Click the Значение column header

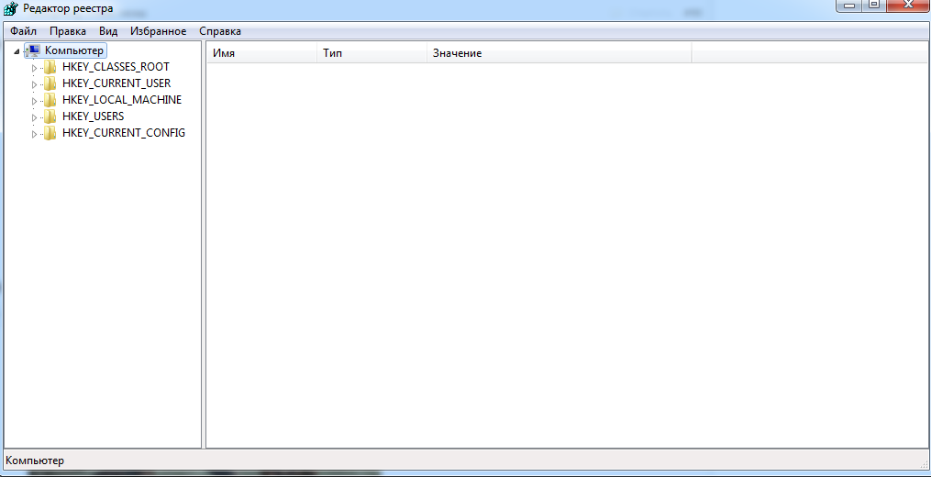point(558,53)
